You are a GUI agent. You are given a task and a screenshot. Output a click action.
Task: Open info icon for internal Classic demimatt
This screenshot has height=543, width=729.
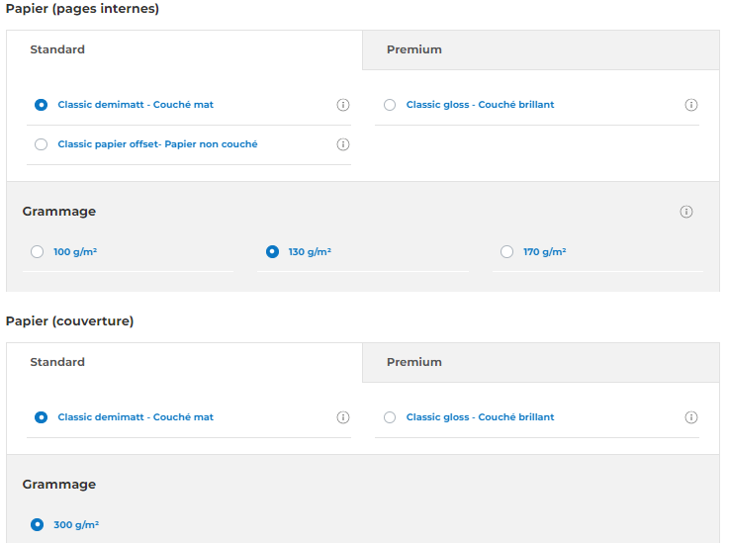coord(343,105)
